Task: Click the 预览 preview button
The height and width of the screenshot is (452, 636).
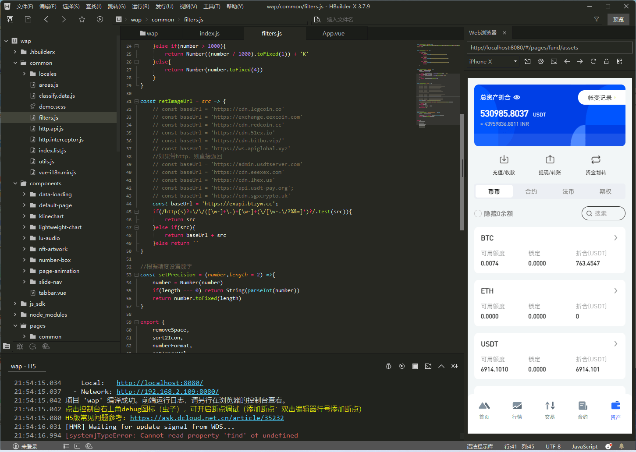Action: click(618, 19)
